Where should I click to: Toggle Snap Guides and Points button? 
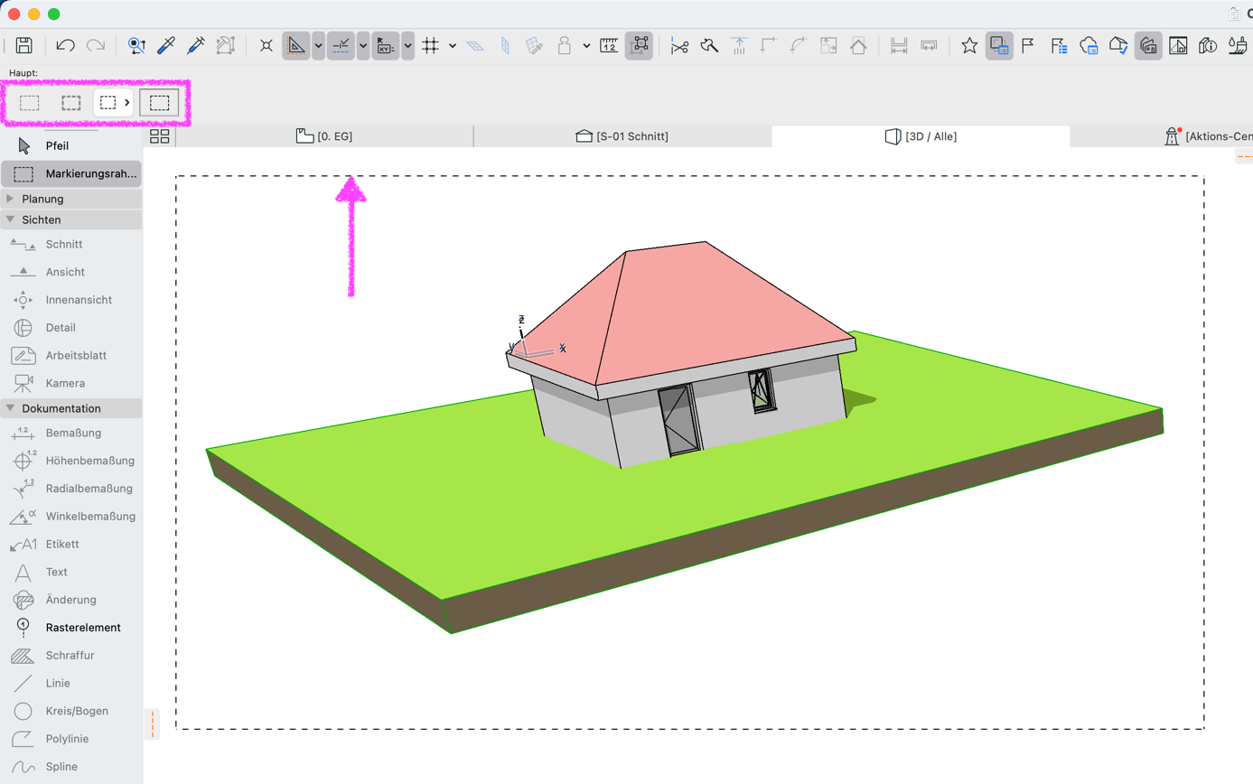pos(341,45)
